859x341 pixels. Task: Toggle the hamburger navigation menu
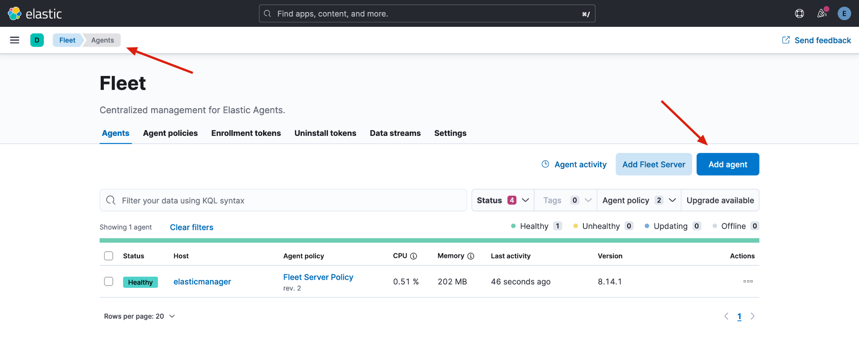point(15,40)
